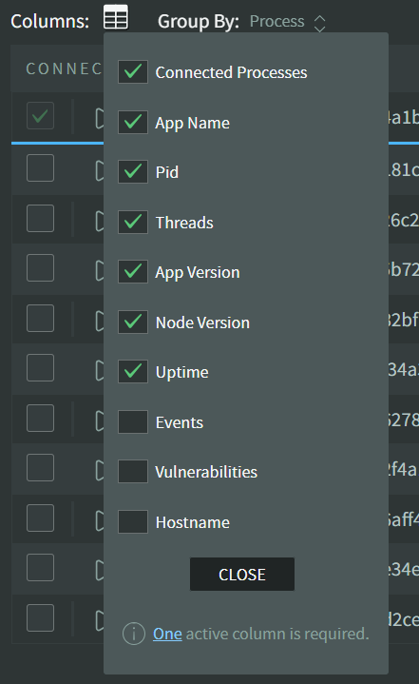Click the CLOSE button
This screenshot has height=684, width=419.
[242, 574]
